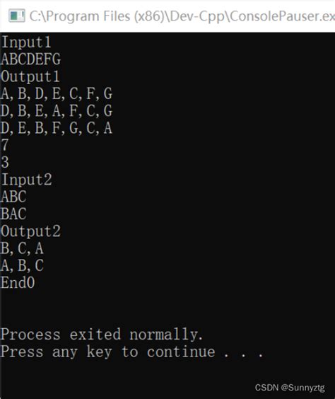Screen dimensions: 335x399
Task: Click the Input2 label line
Action: (x=27, y=180)
